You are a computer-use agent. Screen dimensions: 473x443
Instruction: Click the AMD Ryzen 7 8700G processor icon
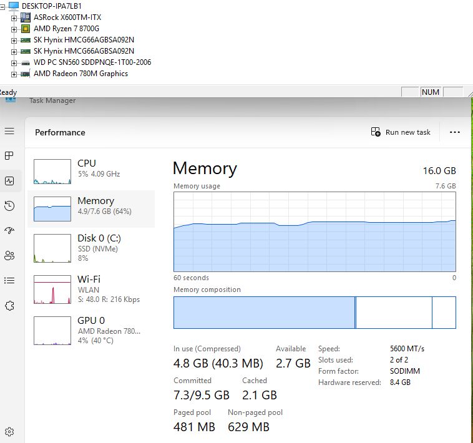(x=26, y=29)
